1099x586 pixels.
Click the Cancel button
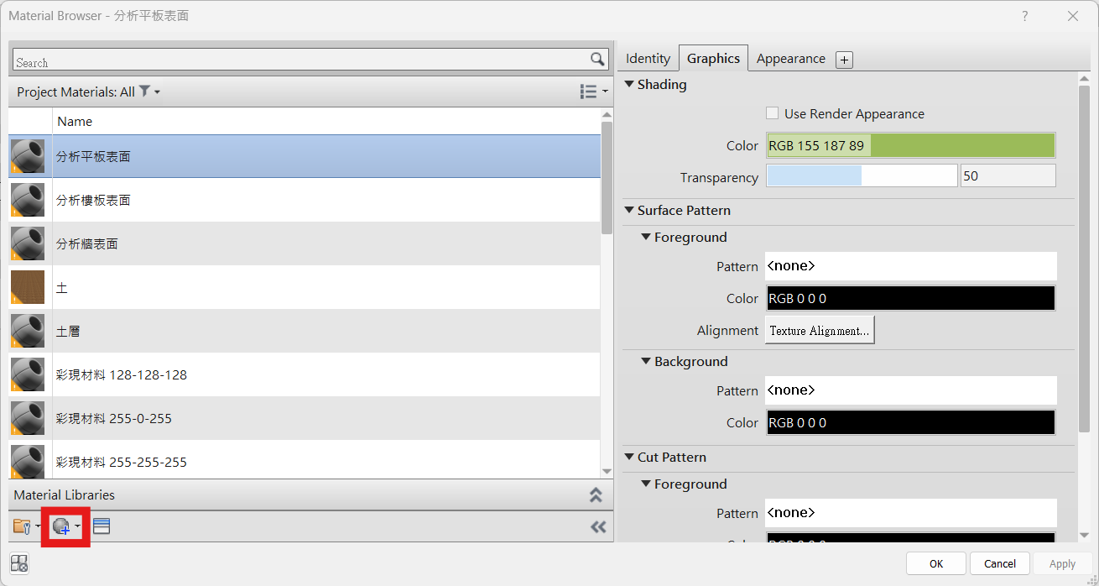(999, 563)
